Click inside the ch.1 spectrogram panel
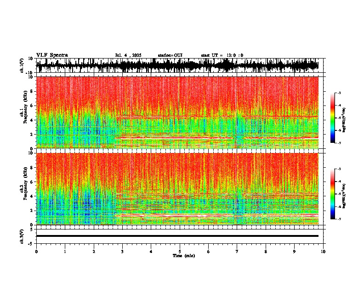 177,112
